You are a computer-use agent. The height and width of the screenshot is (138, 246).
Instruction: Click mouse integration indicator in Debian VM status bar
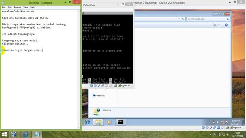116,85
